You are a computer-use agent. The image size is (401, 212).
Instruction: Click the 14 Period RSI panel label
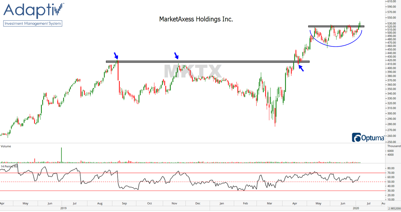[9, 166]
